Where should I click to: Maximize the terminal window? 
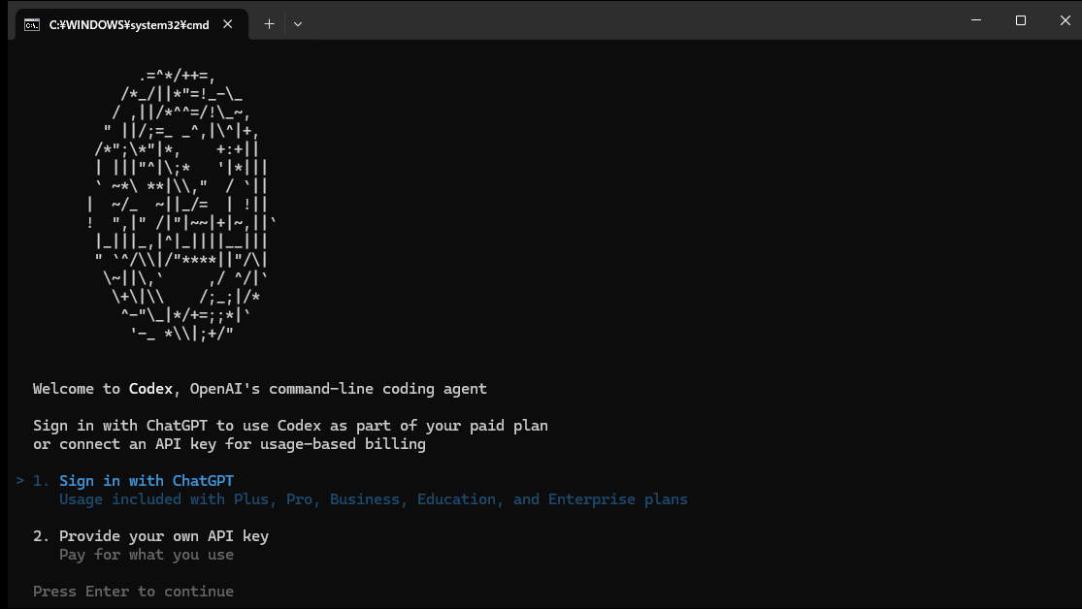[x=1020, y=20]
